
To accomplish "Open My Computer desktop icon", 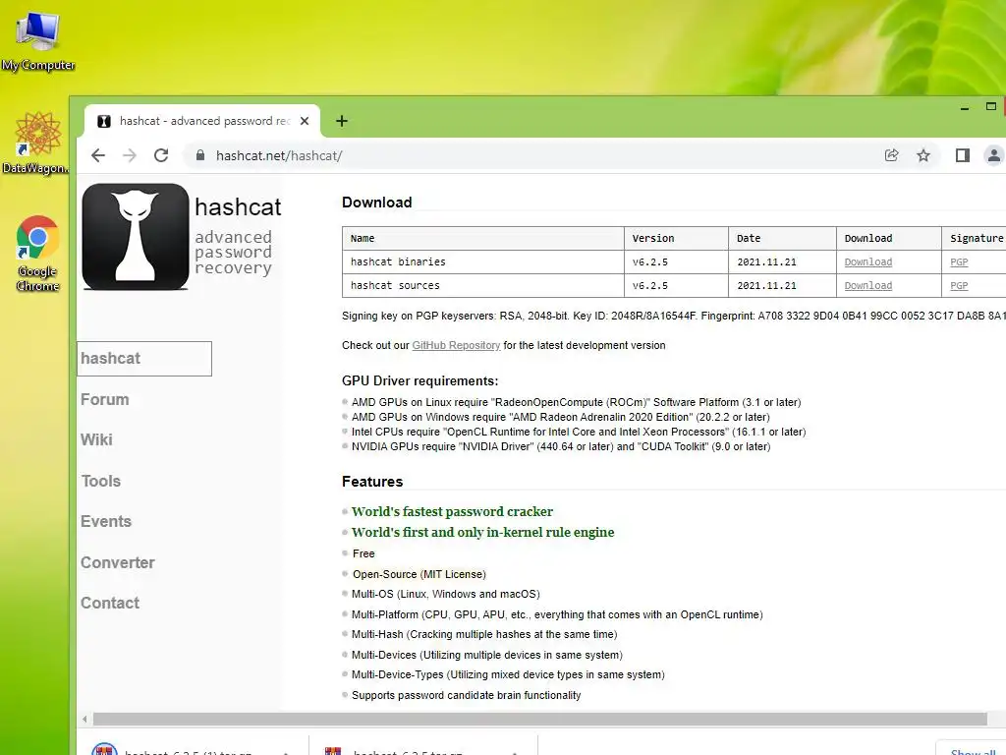I will pos(38,41).
